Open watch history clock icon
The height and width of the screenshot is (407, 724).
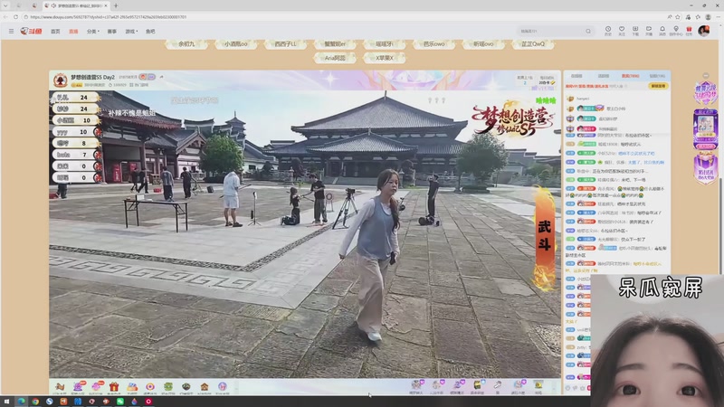[608, 31]
